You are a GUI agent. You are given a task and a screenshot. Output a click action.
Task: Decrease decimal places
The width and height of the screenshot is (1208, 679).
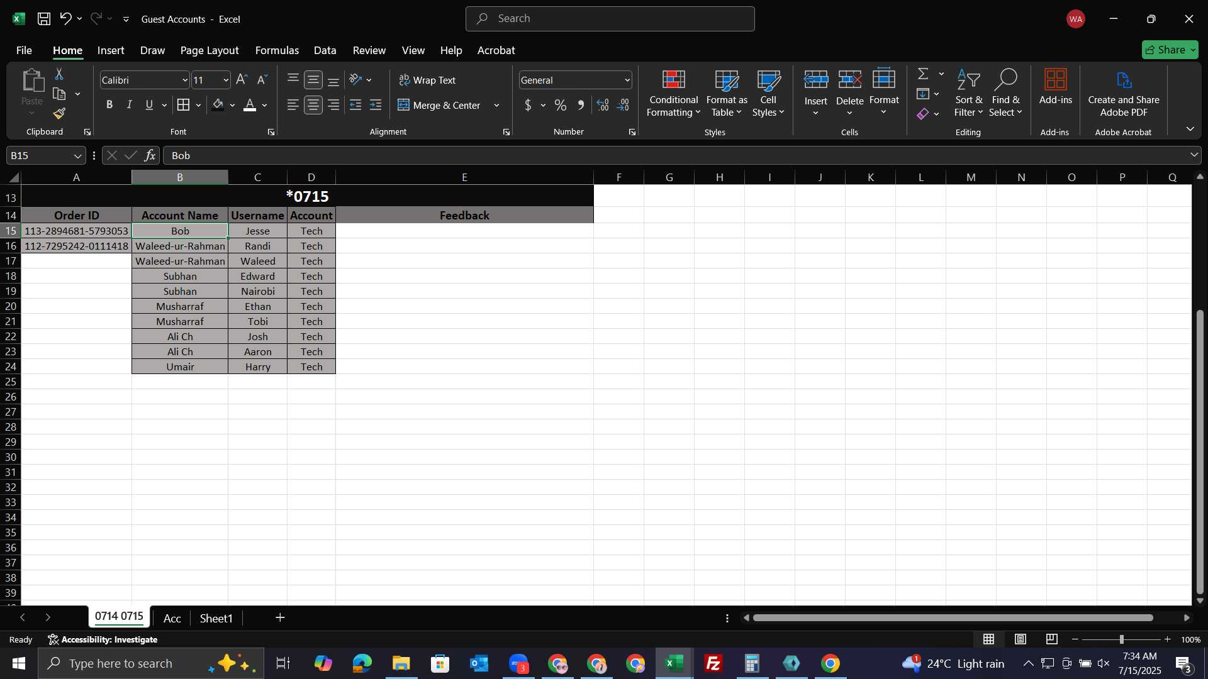pyautogui.click(x=624, y=105)
